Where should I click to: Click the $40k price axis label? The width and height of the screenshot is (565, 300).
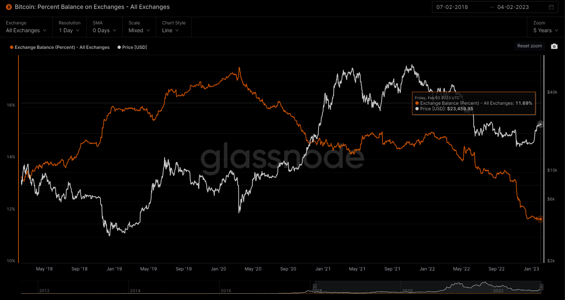pyautogui.click(x=552, y=92)
